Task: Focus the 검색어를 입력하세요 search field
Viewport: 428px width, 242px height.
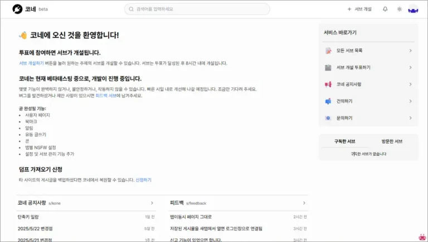Action: click(x=197, y=9)
